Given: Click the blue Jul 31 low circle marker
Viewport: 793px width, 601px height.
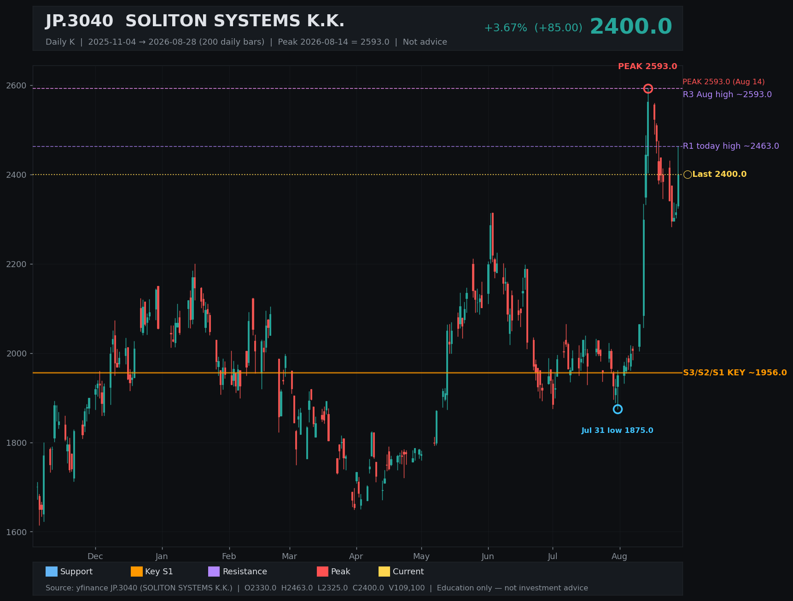Looking at the screenshot, I should (x=618, y=409).
